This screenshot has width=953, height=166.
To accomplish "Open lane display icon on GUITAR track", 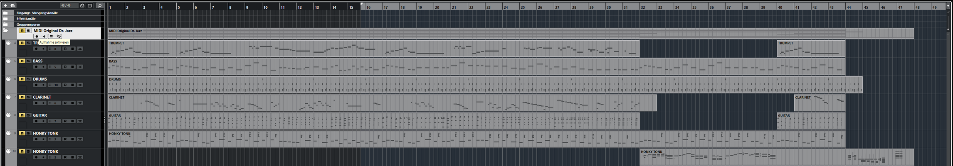I will pyautogui.click(x=80, y=121).
